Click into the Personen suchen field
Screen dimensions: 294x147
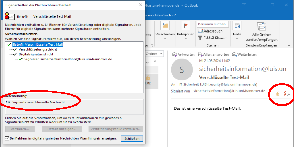(213, 24)
